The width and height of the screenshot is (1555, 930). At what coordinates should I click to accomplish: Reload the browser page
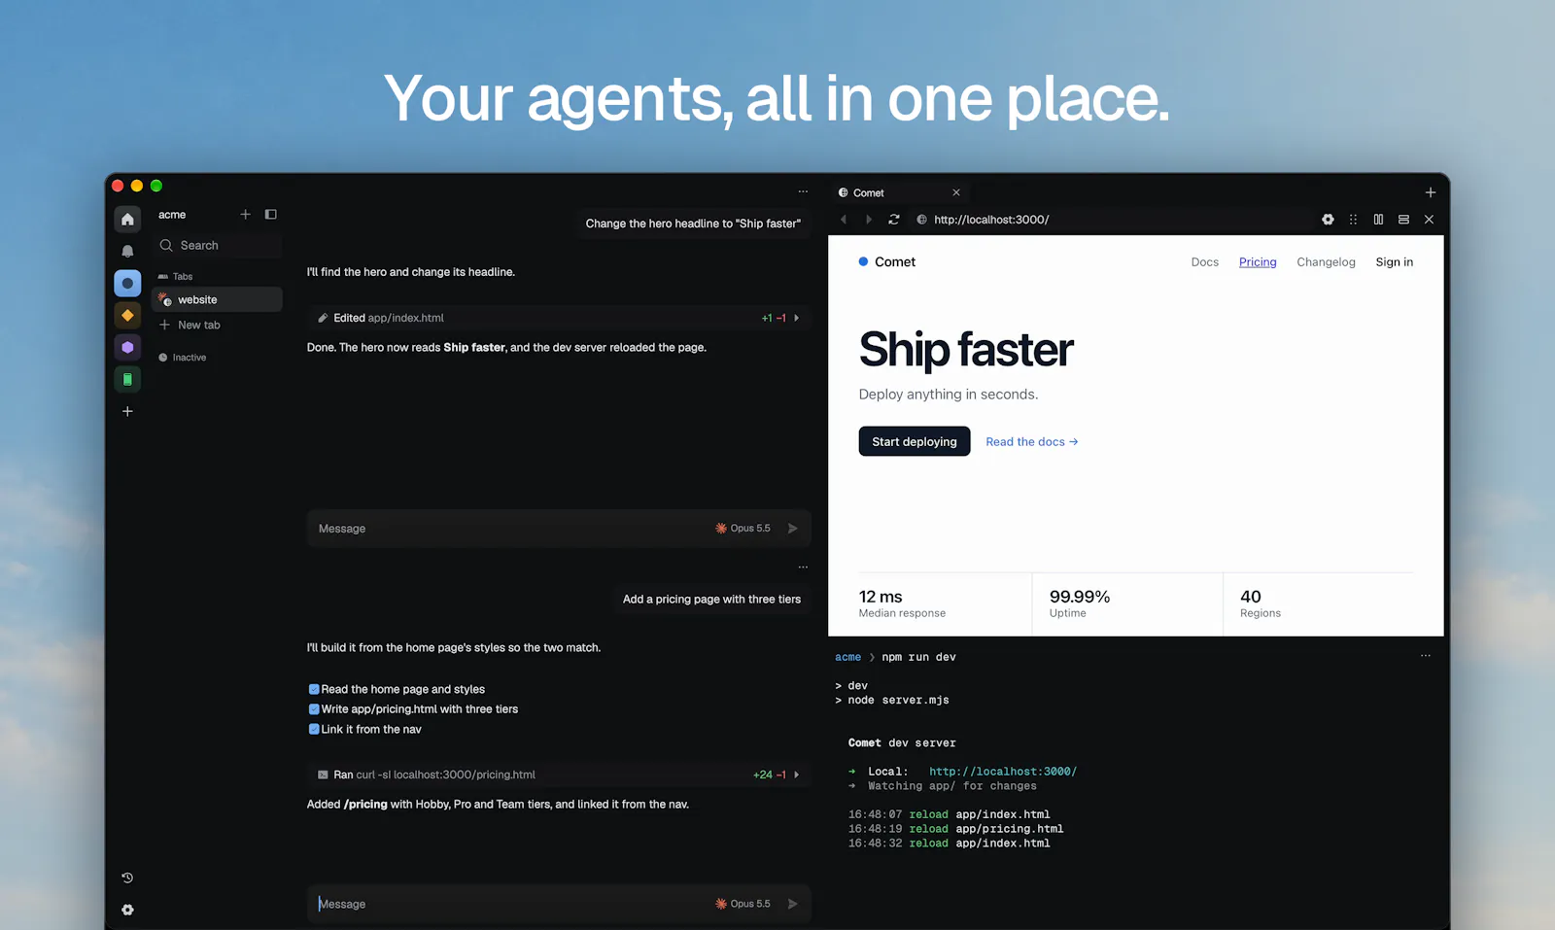click(x=894, y=220)
